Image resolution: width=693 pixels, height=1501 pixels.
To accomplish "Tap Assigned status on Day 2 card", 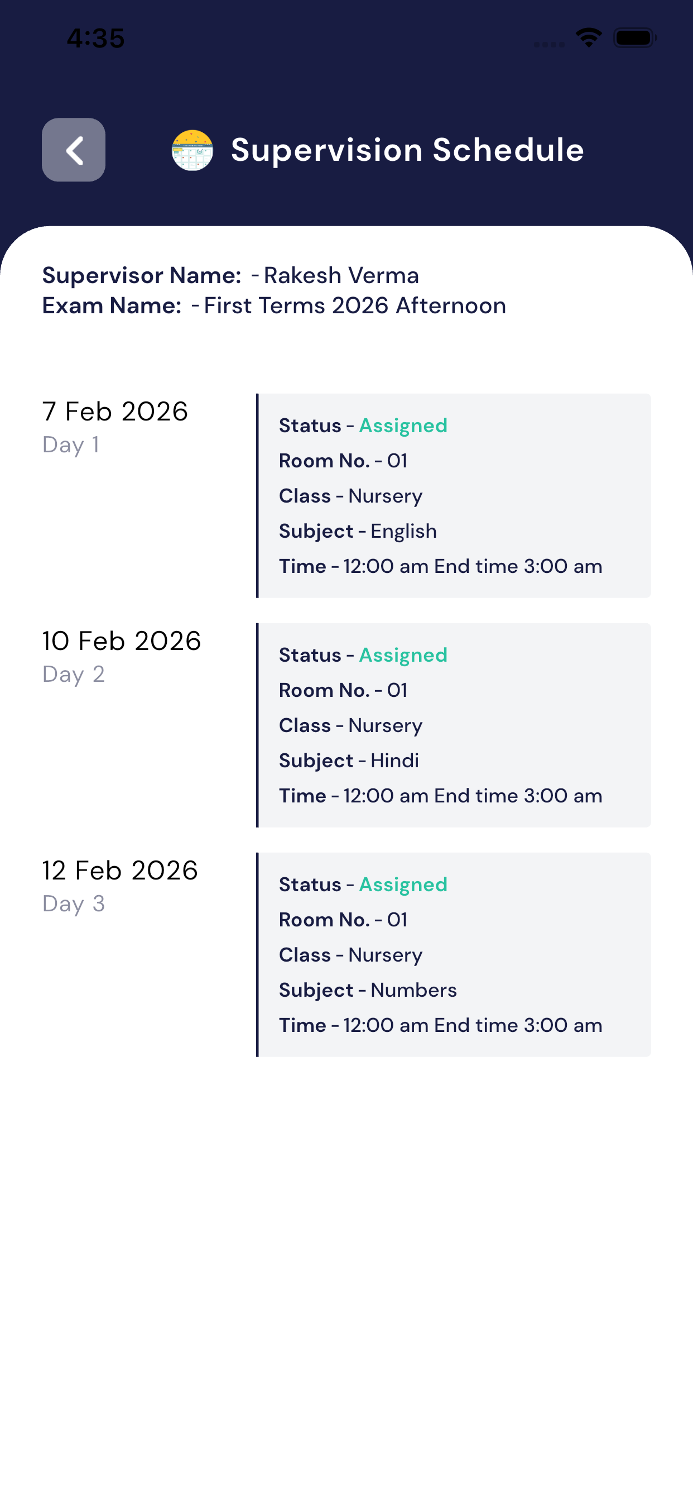I will [403, 656].
